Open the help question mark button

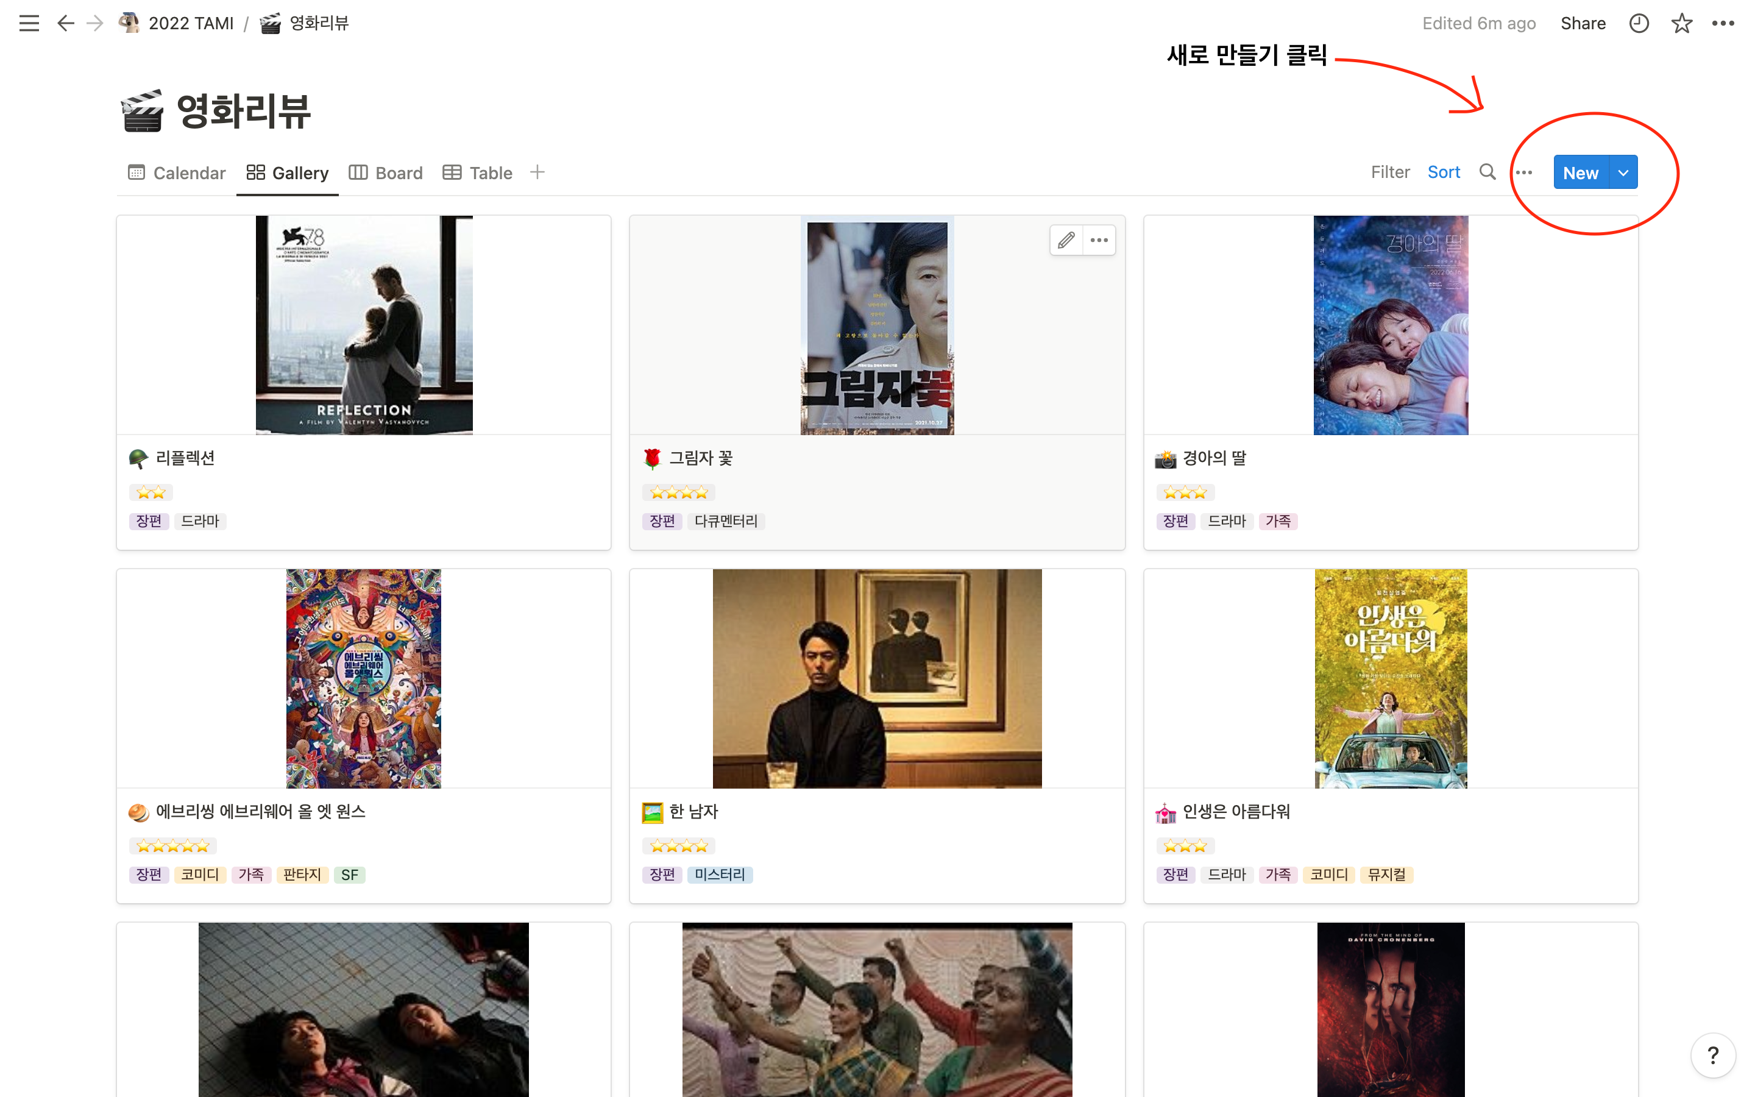pos(1713,1055)
